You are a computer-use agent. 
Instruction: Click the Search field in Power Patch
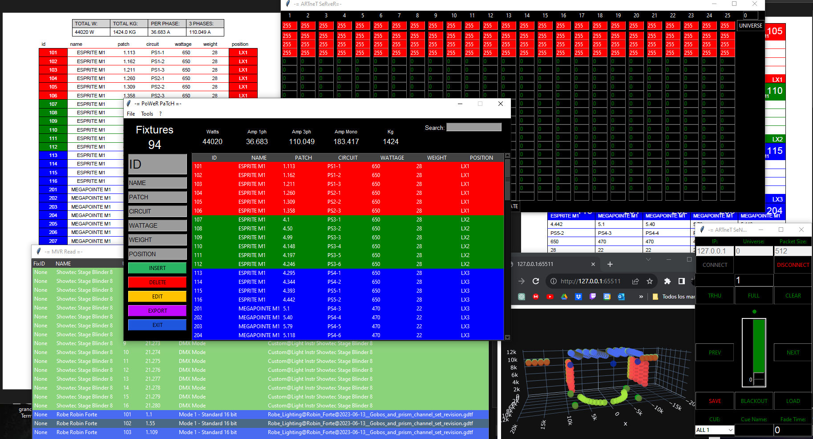click(473, 128)
